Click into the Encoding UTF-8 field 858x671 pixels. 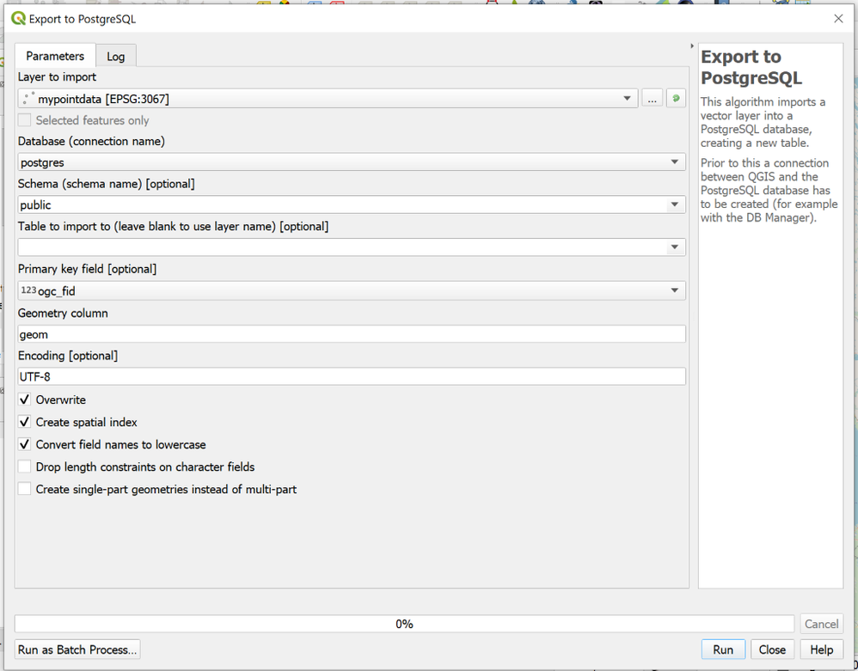[352, 376]
